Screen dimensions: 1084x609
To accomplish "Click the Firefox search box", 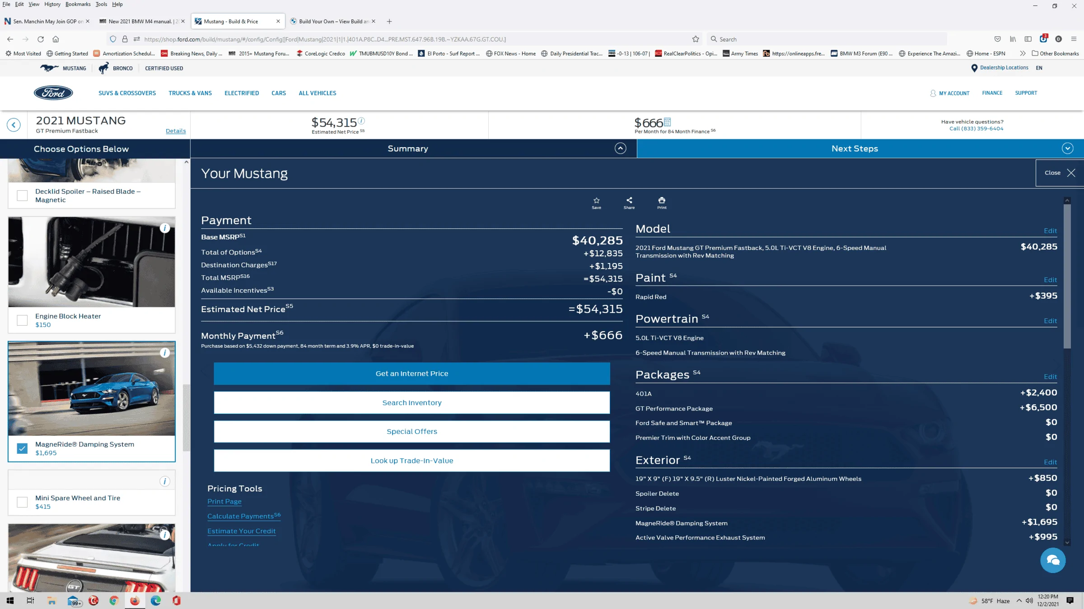I will point(827,39).
